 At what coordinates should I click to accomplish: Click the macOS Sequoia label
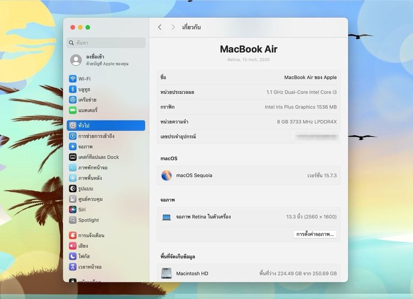click(194, 176)
